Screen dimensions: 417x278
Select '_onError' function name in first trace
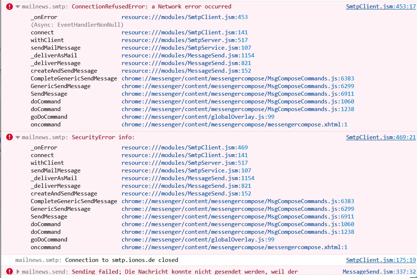click(44, 17)
